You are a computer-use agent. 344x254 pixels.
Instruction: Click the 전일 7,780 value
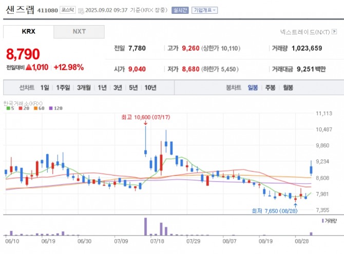137,48
